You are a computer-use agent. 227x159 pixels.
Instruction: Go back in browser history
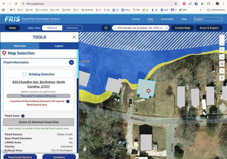[x=4, y=4]
